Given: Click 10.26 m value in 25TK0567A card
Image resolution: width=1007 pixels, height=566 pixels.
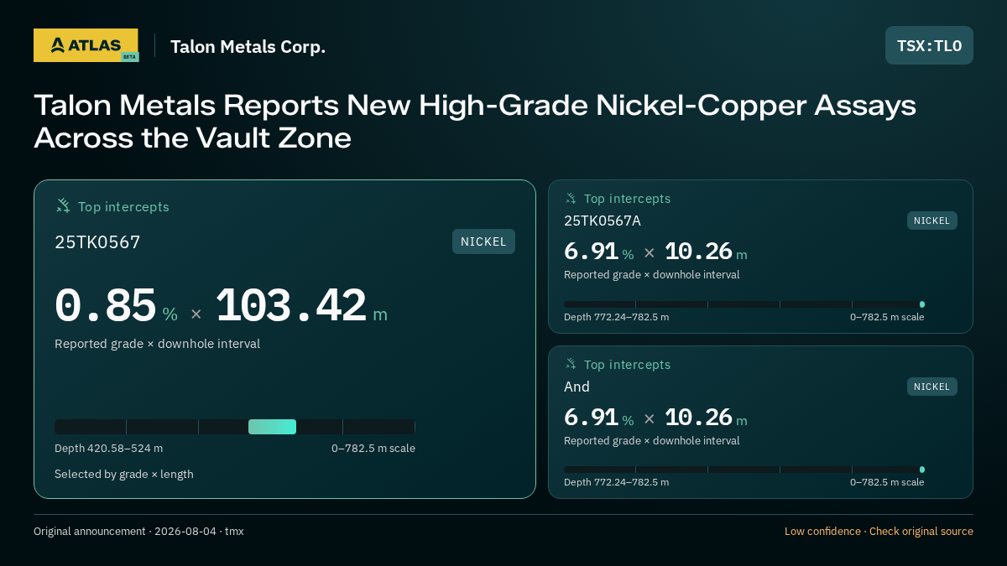Looking at the screenshot, I should [x=706, y=252].
